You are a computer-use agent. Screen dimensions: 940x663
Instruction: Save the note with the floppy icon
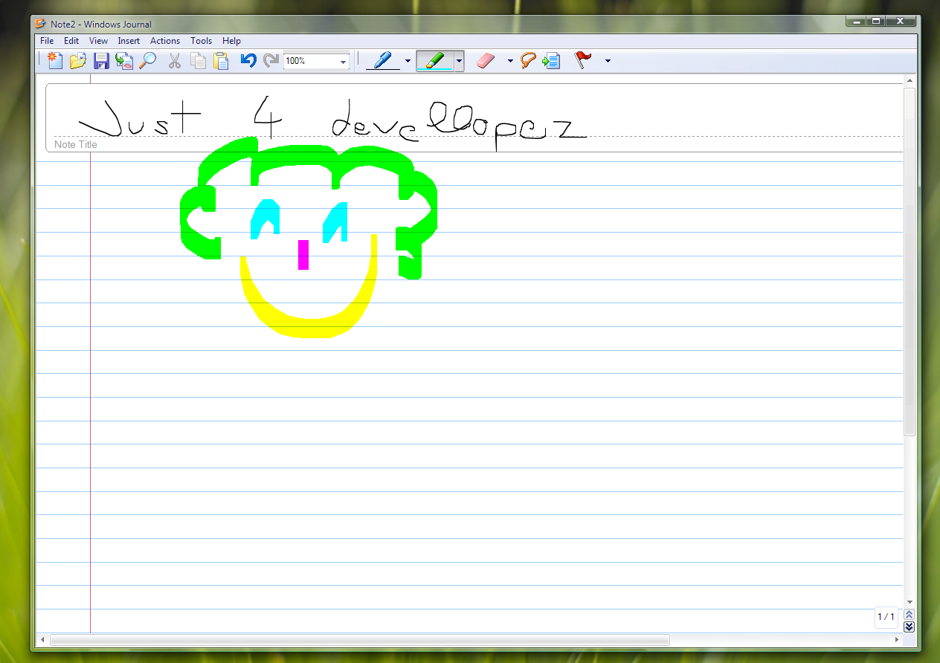click(101, 61)
